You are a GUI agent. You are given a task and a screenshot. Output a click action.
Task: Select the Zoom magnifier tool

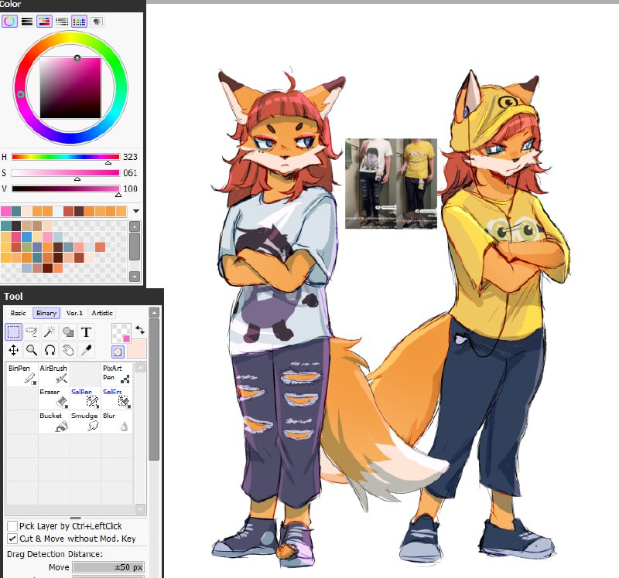pos(32,350)
